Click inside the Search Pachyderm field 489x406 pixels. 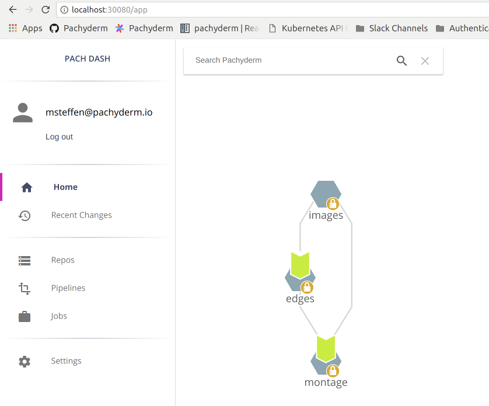pyautogui.click(x=263, y=61)
